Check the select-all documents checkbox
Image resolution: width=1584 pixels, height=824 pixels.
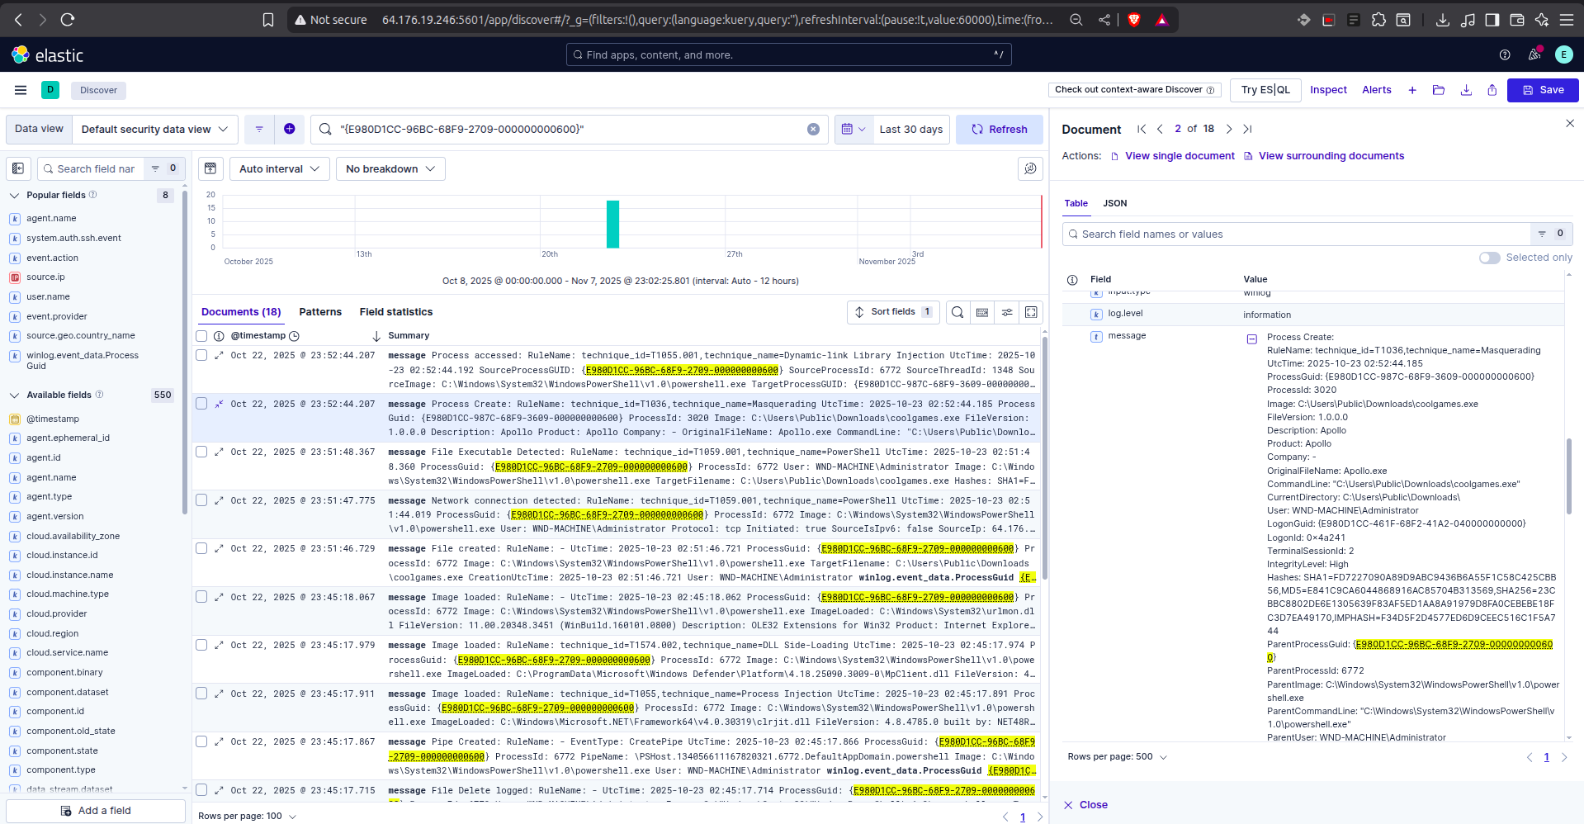tap(201, 336)
